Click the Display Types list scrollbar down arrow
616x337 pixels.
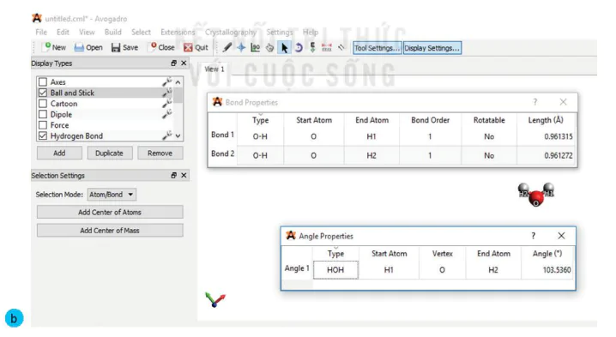(x=178, y=135)
